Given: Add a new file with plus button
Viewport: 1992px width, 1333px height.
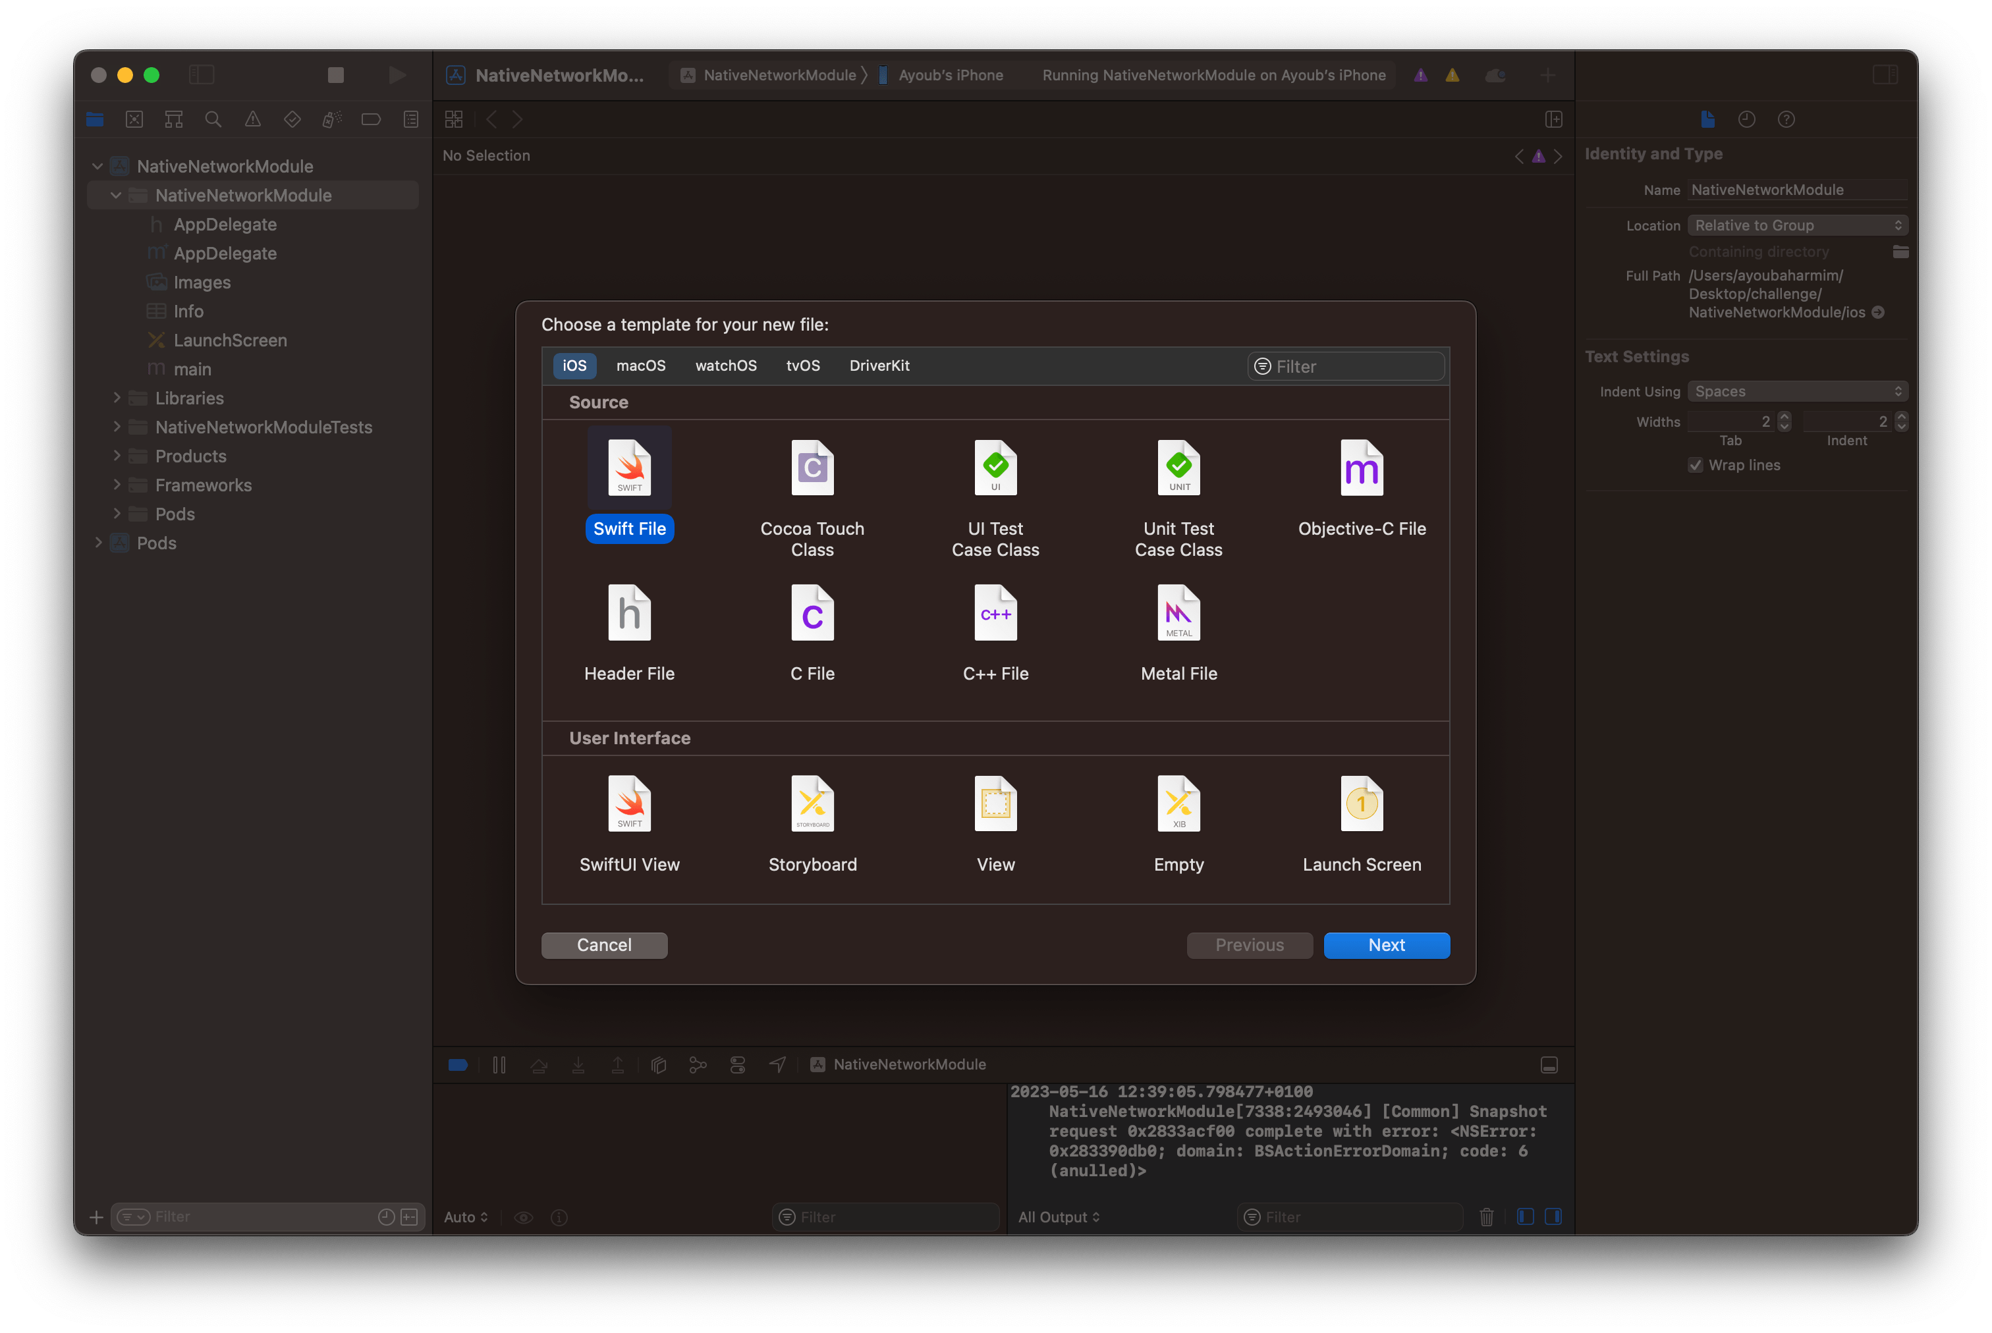Looking at the screenshot, I should click(x=96, y=1216).
